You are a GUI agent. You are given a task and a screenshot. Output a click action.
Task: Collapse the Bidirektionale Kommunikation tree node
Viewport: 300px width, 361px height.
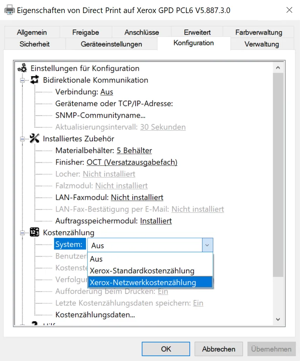(x=22, y=80)
